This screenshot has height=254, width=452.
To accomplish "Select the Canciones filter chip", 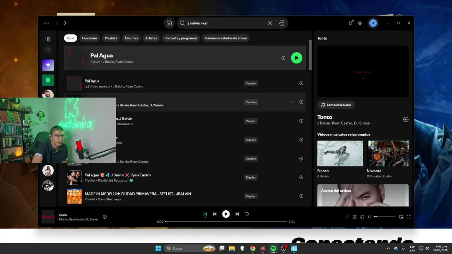I will pyautogui.click(x=90, y=38).
